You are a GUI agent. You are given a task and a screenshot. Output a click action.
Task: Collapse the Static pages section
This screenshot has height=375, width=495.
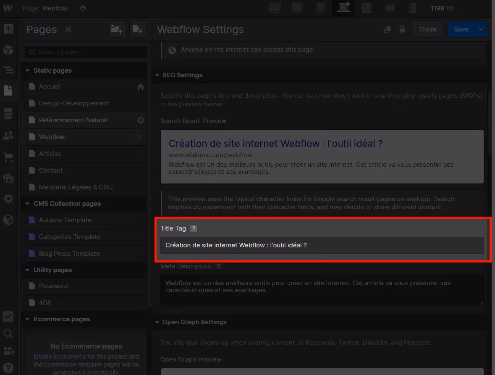(27, 71)
